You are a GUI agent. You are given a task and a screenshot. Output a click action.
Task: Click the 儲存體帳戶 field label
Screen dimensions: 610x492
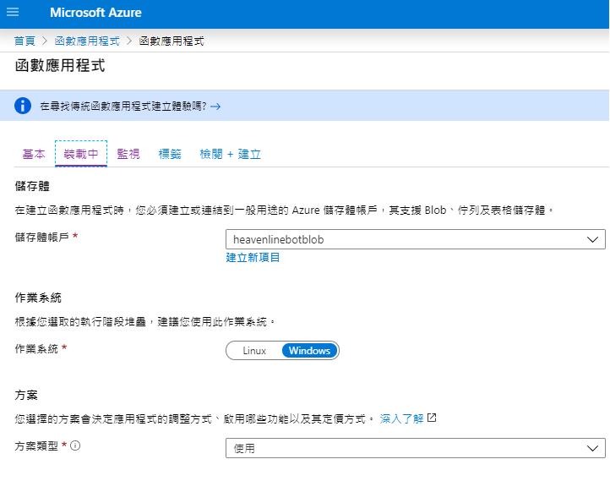pos(42,237)
